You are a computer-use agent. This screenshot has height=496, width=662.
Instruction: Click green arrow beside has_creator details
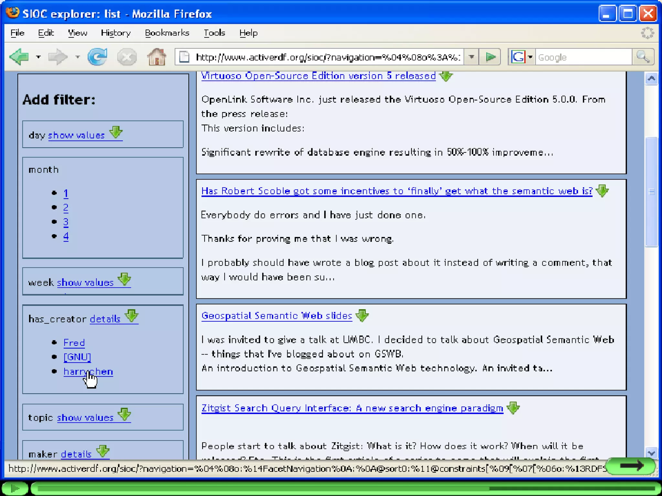tap(132, 316)
